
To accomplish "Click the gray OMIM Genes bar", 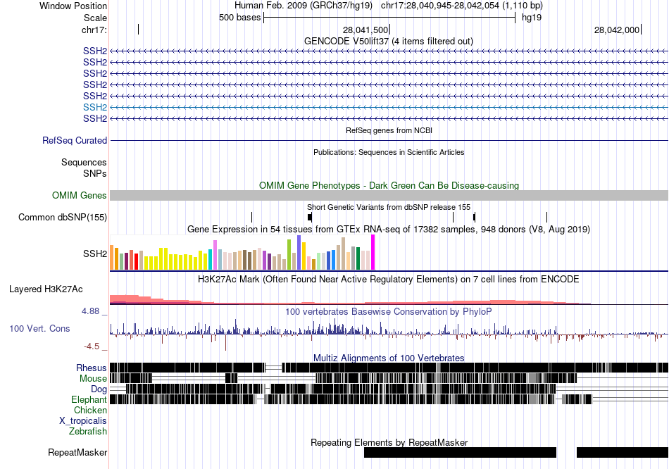I will click(389, 196).
